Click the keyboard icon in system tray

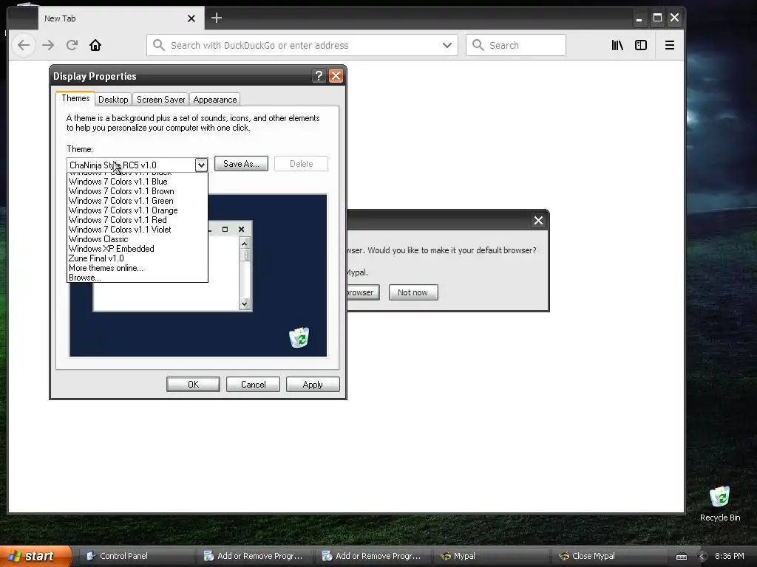point(681,557)
